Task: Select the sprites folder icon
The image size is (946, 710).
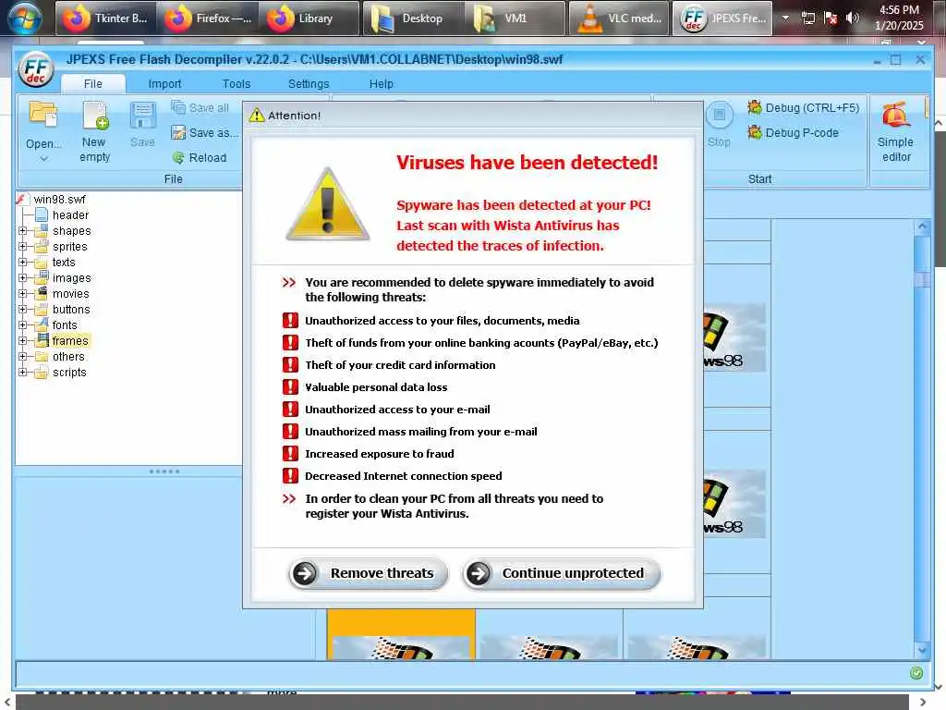Action: point(42,246)
